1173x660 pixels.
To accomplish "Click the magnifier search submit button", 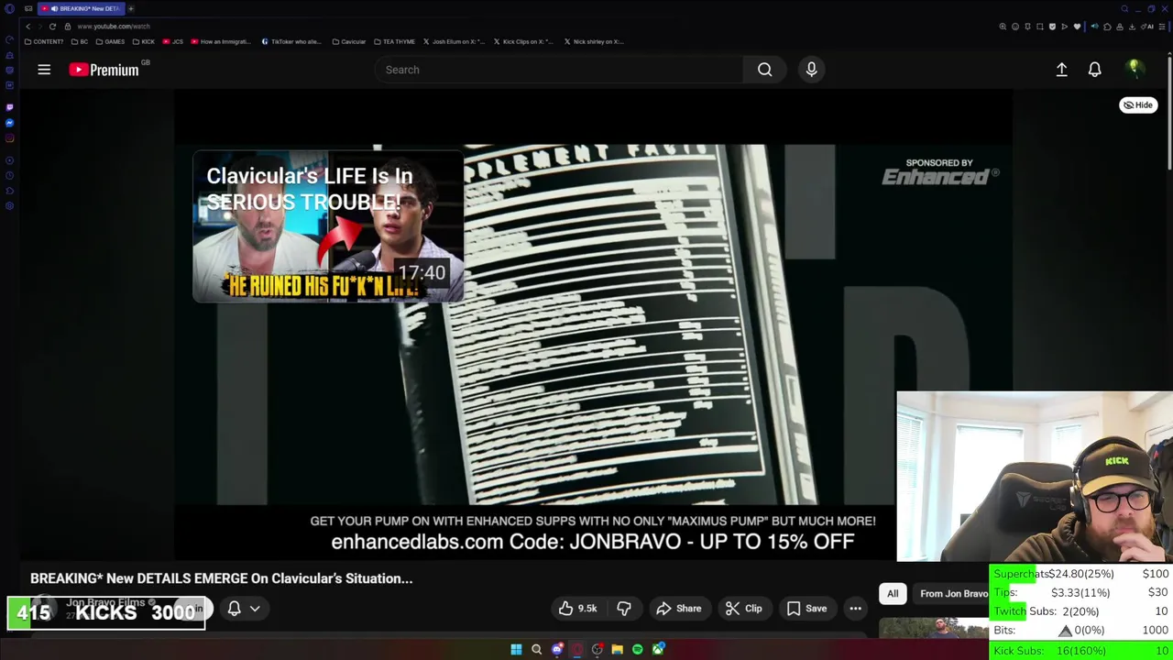I will (x=764, y=70).
